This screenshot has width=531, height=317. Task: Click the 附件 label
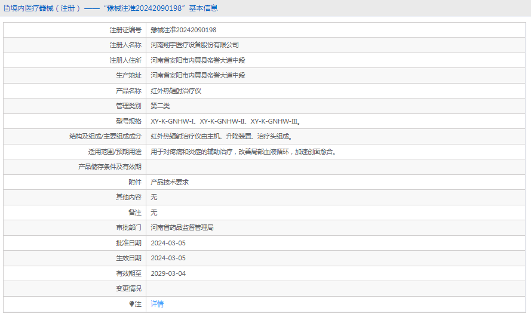coord(135,182)
